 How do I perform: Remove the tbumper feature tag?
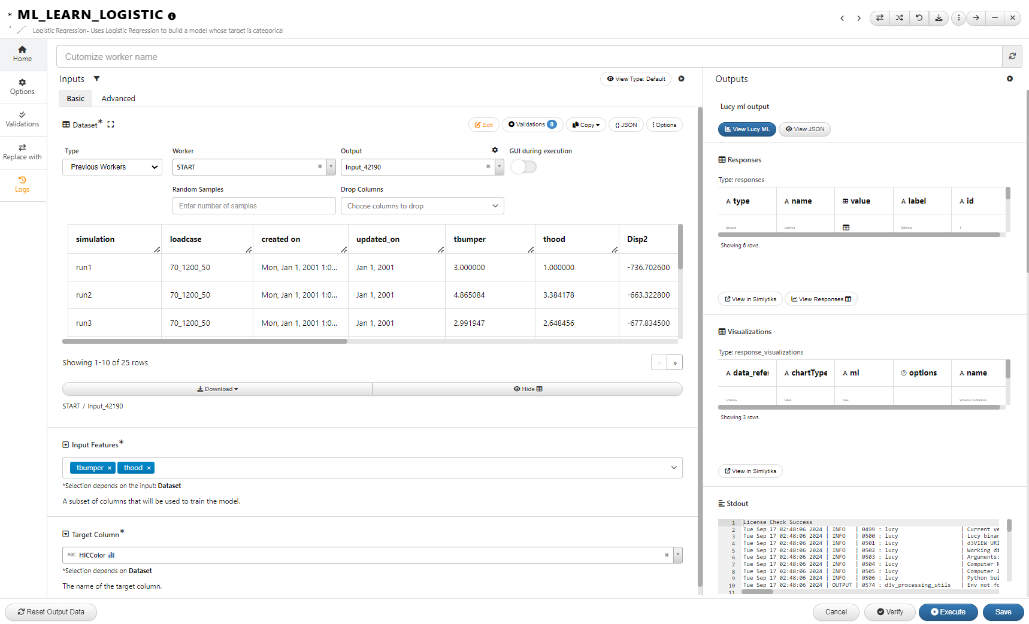coord(110,468)
